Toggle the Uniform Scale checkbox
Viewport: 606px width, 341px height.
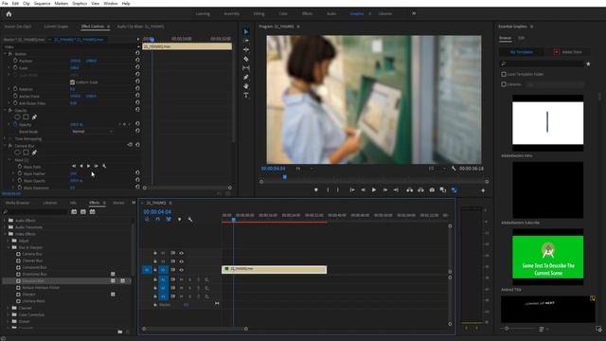(72, 82)
